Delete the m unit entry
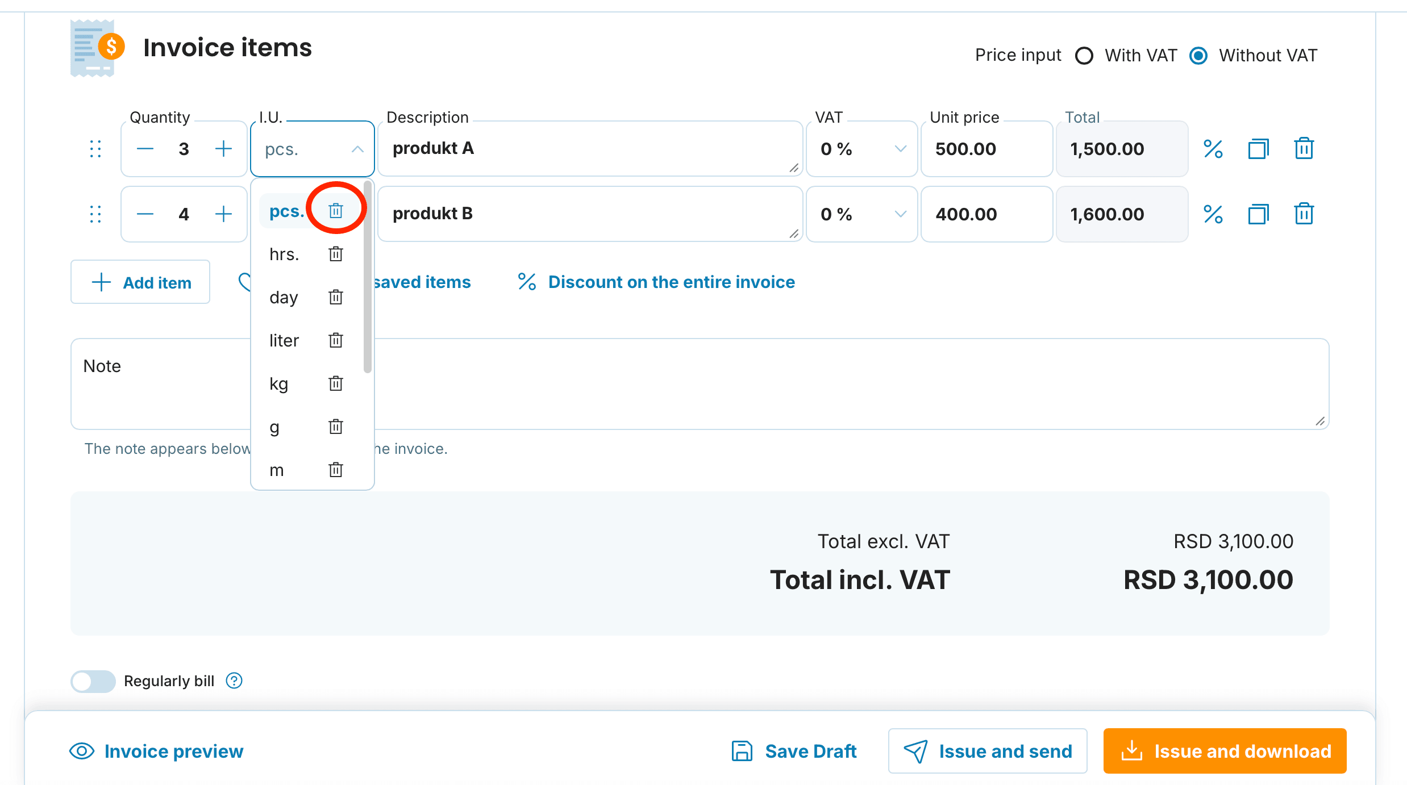The width and height of the screenshot is (1407, 785). tap(336, 470)
